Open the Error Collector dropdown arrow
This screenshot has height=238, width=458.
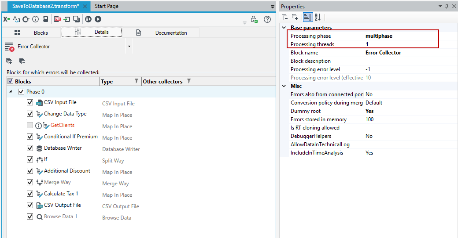tap(129, 47)
